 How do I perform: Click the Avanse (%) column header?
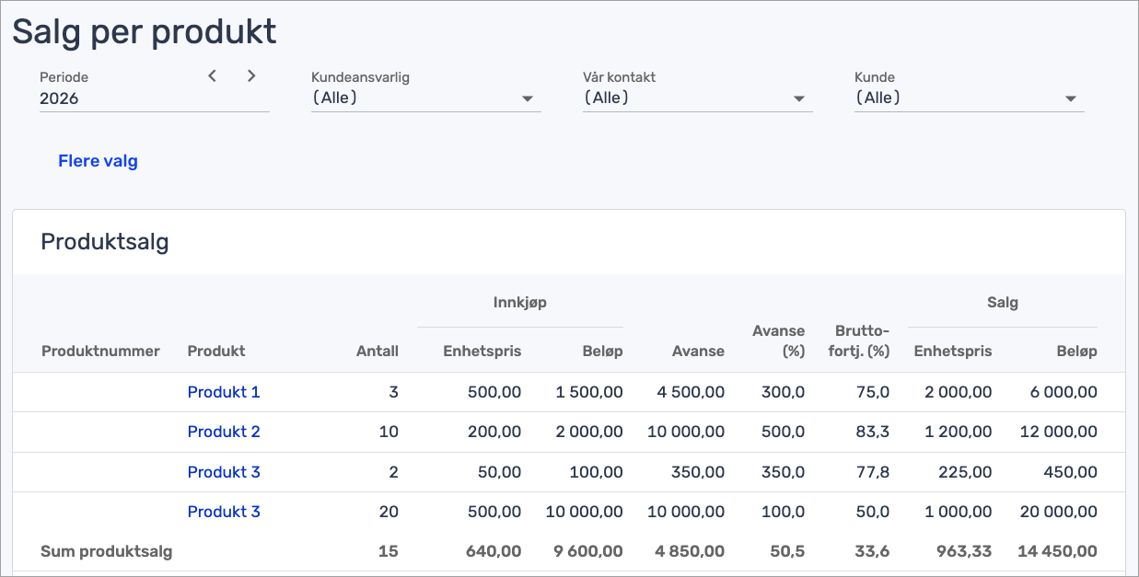[x=778, y=340]
